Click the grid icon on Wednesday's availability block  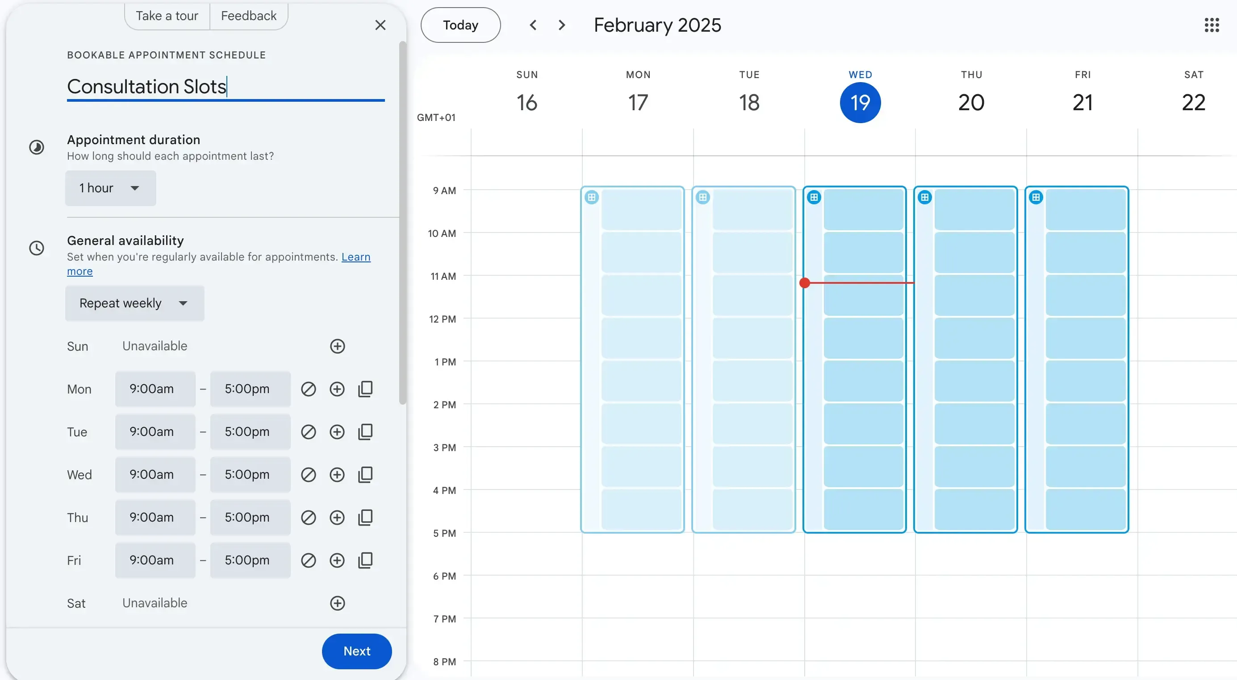click(814, 197)
